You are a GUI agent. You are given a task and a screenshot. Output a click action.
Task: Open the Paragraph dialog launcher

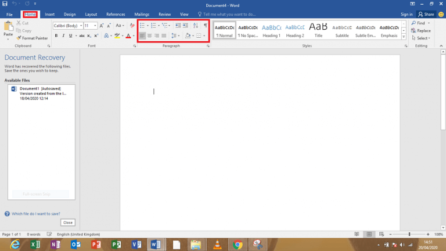click(x=208, y=46)
